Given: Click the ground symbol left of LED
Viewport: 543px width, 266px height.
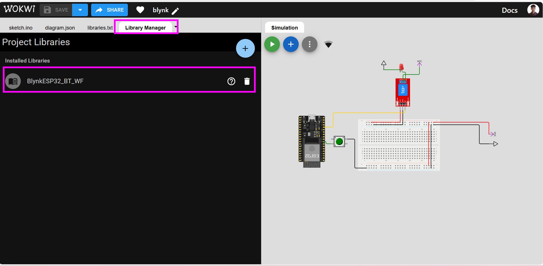Looking at the screenshot, I should coord(384,64).
